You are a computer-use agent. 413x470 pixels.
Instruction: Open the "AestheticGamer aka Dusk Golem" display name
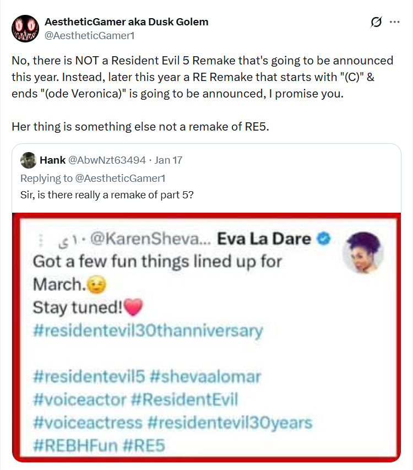point(126,22)
